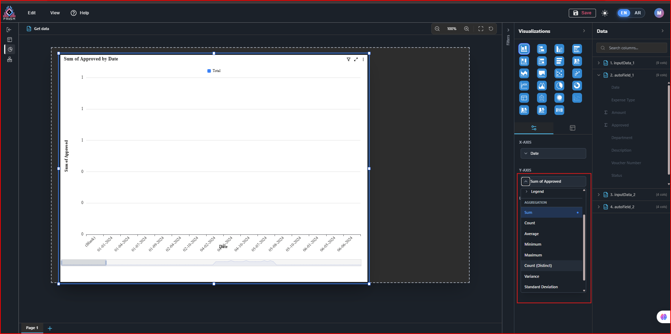Expand the chart to focus mode
The image size is (671, 334).
point(356,59)
